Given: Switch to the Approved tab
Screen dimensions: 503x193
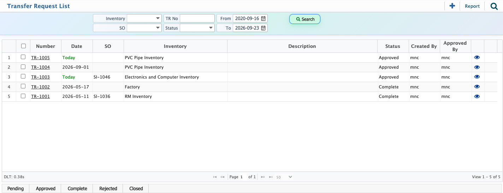Looking at the screenshot, I should coord(46,188).
